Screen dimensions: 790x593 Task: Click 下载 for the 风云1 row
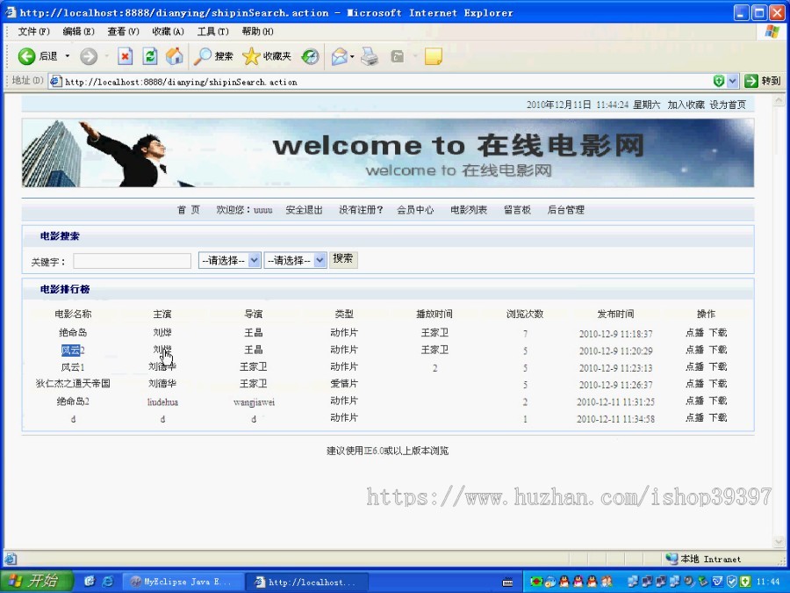[x=718, y=366]
